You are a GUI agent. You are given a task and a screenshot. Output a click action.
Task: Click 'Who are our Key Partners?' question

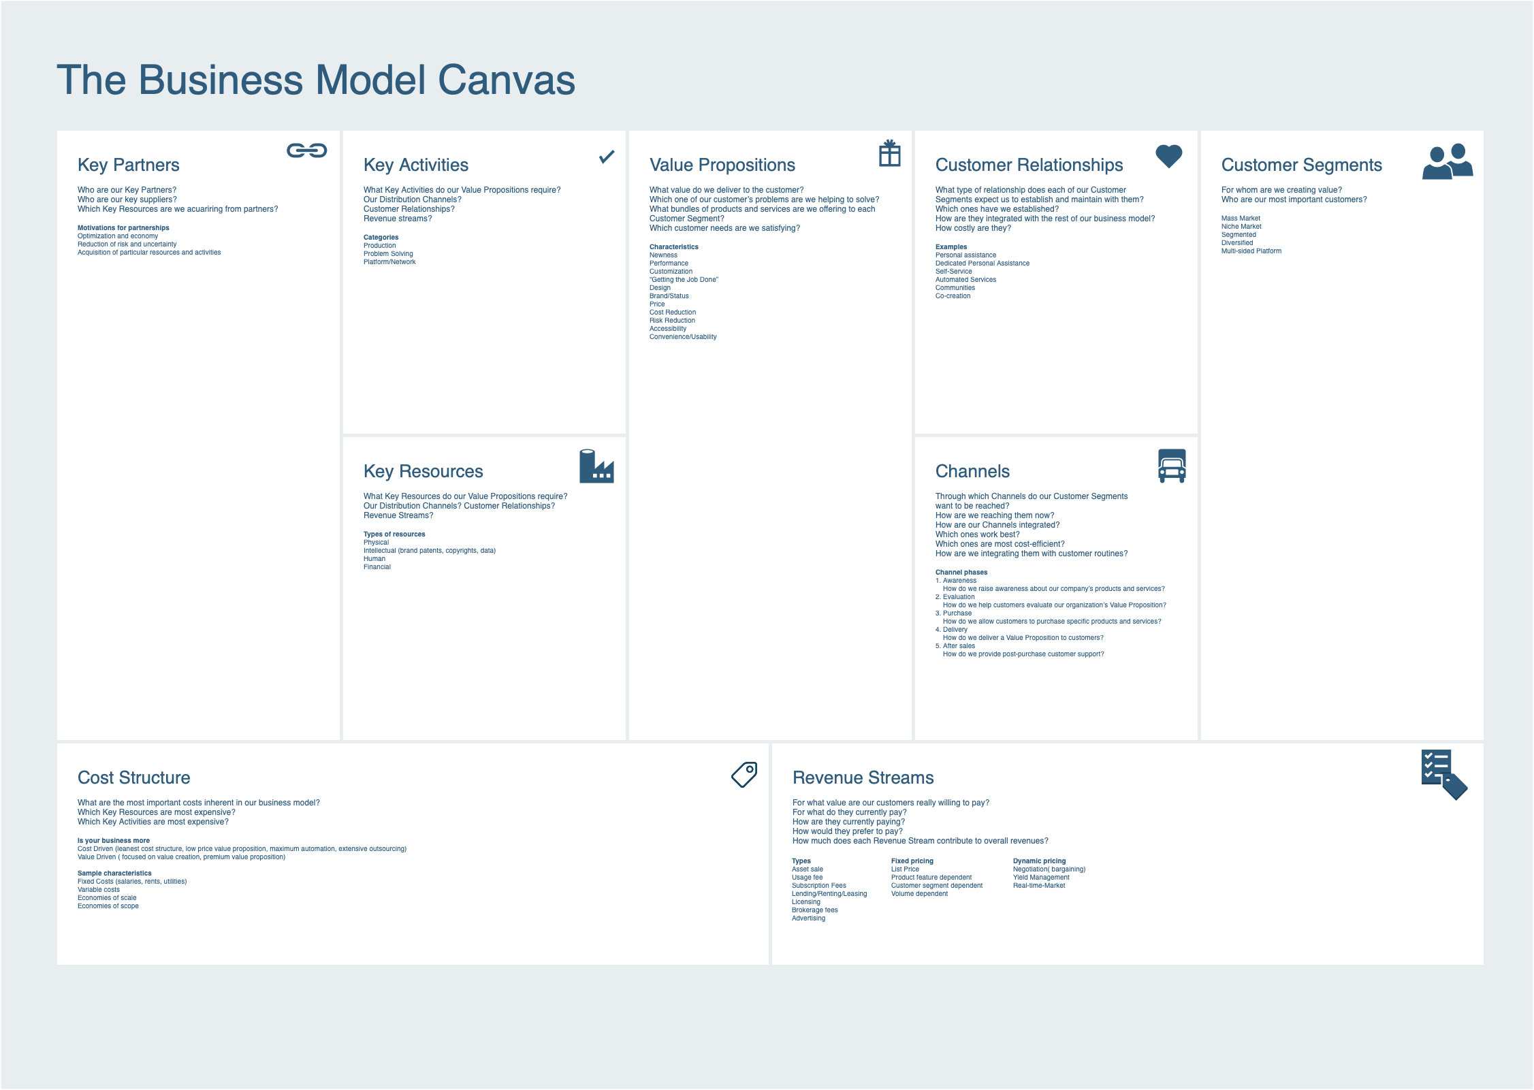[x=127, y=190]
